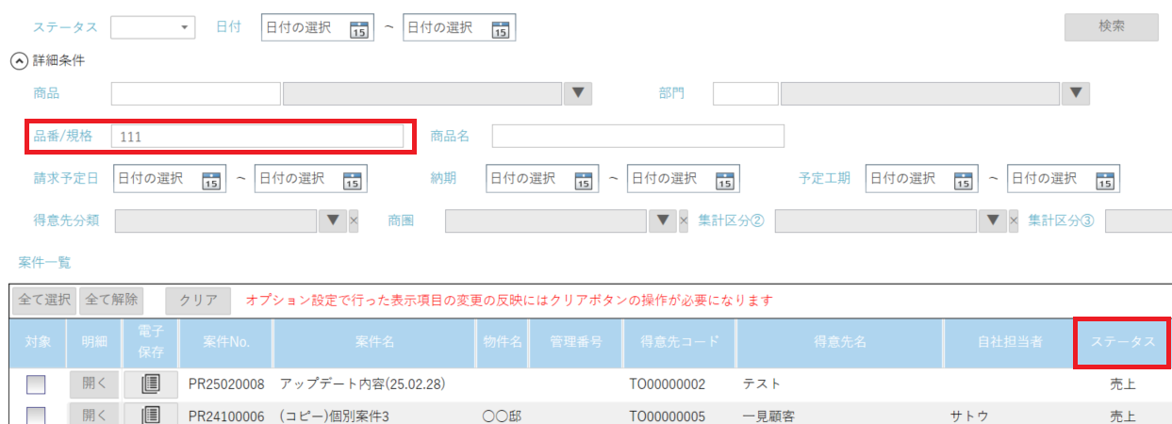Select the 一見顧客 customer name cell
The width and height of the screenshot is (1172, 424).
click(840, 416)
